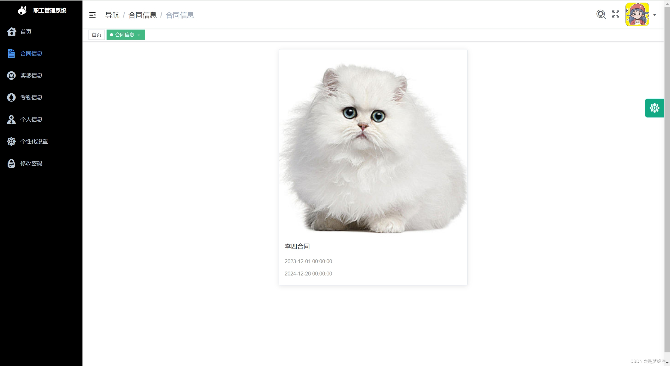Open 修改密码 menu item in sidebar

click(41, 164)
